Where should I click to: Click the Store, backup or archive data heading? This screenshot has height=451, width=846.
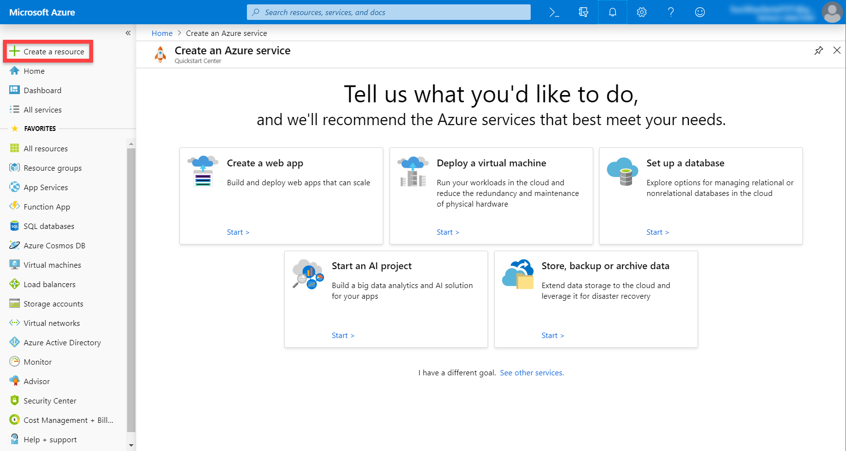pyautogui.click(x=605, y=266)
